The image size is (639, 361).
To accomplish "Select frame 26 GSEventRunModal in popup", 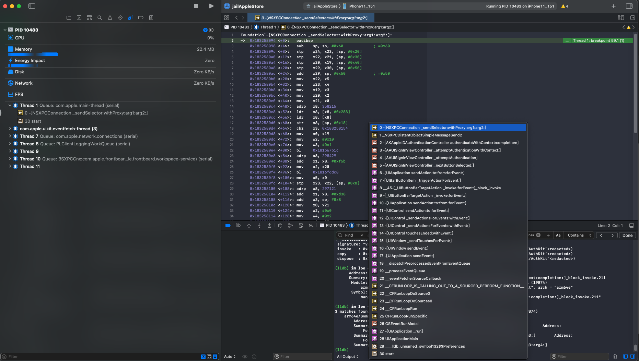I will (448, 324).
